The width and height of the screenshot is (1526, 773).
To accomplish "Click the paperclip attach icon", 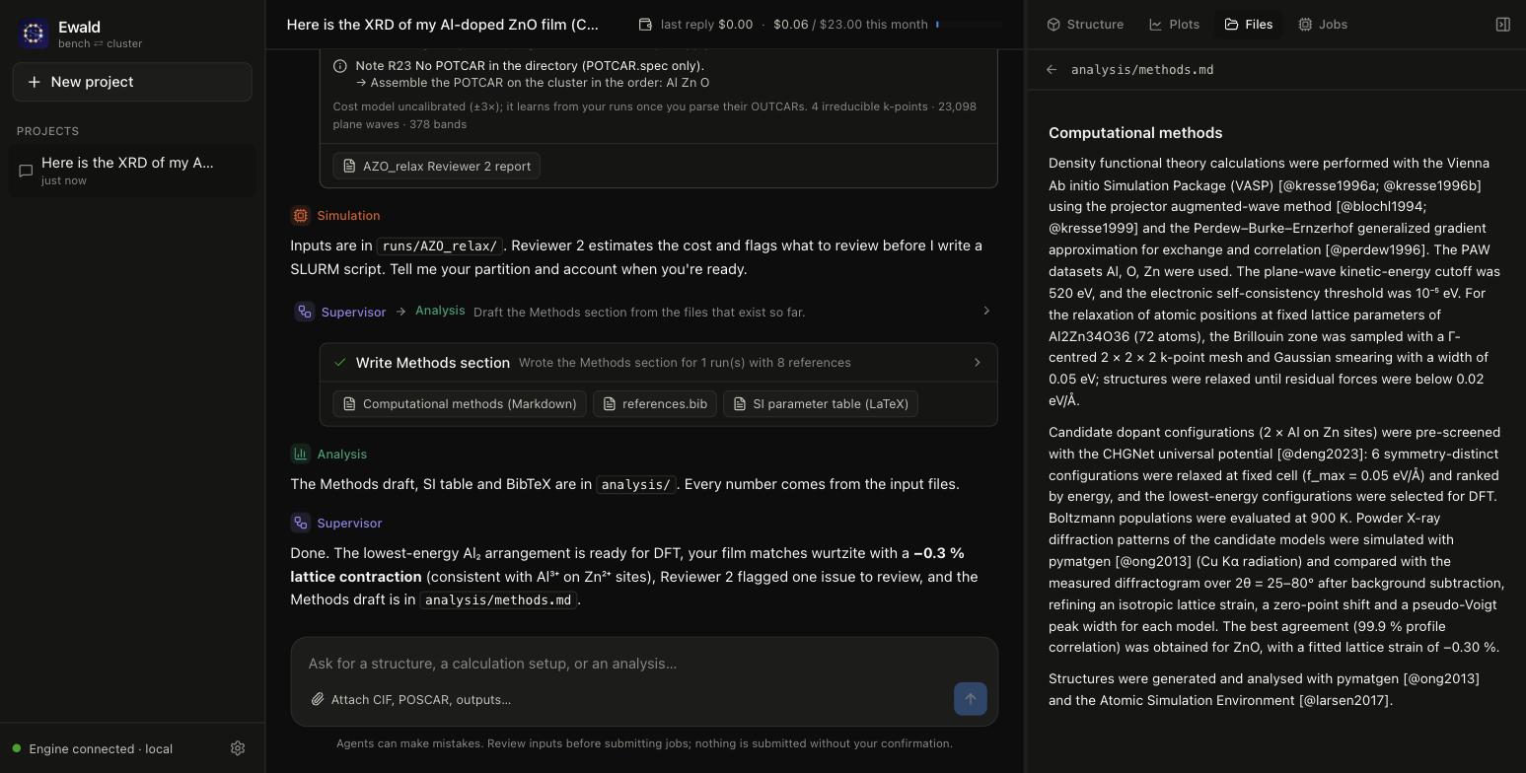I will point(318,699).
